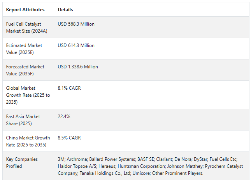This screenshot has width=251, height=181.
Task: Select the Estimated Market Value (2025E) label
Action: click(25, 49)
